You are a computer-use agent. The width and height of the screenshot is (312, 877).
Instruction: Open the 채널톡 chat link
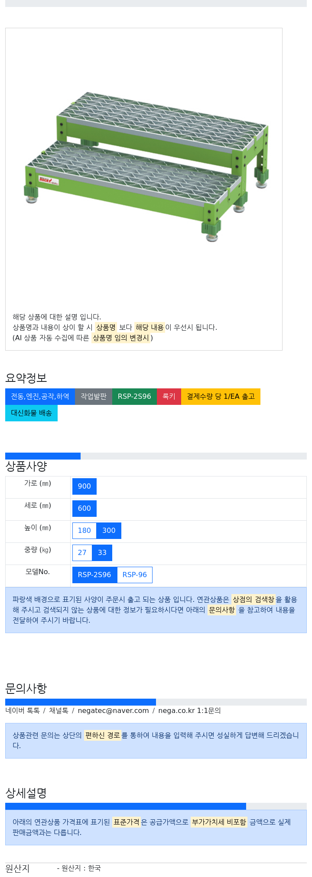pyautogui.click(x=58, y=711)
